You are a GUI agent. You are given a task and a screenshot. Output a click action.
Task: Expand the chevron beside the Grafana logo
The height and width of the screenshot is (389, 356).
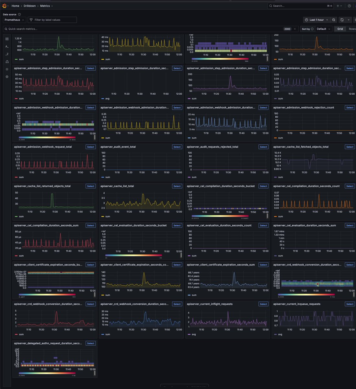pyautogui.click(x=8, y=6)
